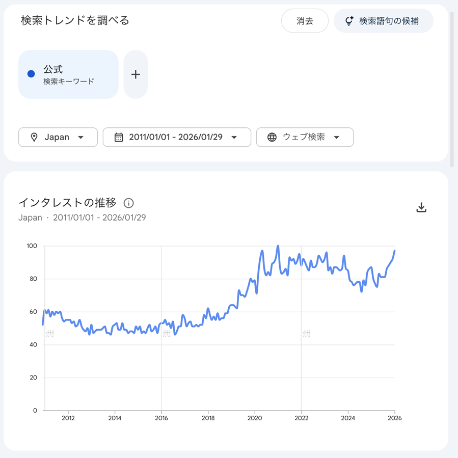458x458 pixels.
Task: Click the sparkle icon in 検索語句の候補
Action: coord(349,21)
